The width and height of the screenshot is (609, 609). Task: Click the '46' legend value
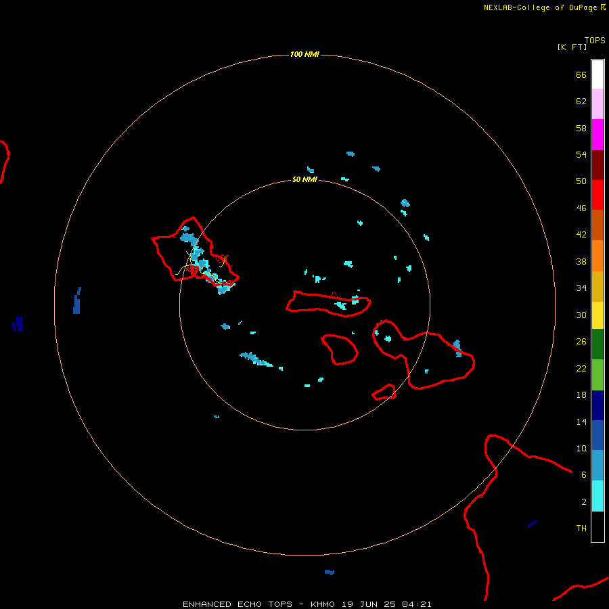(581, 208)
